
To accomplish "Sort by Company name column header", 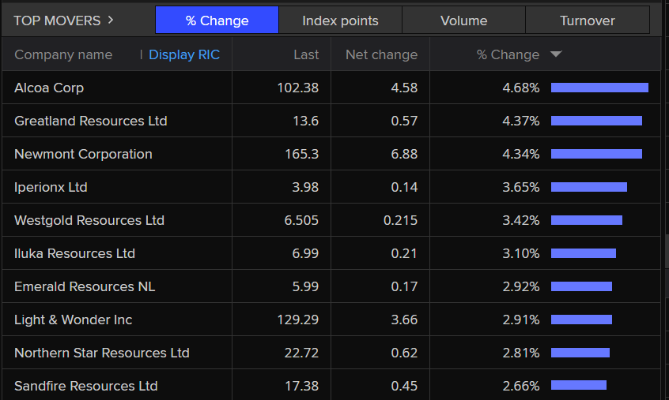I will point(63,54).
